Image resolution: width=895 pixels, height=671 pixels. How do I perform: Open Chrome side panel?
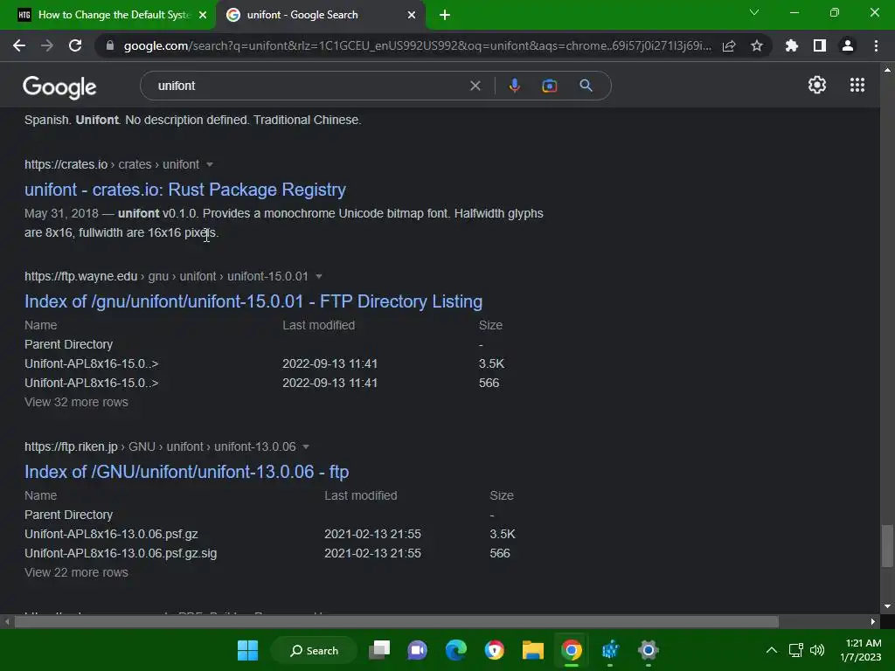click(x=820, y=45)
